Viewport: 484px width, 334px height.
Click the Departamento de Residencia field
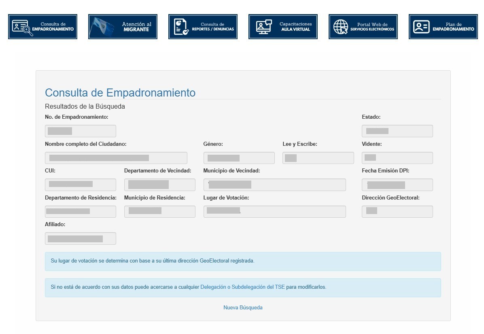[81, 211]
